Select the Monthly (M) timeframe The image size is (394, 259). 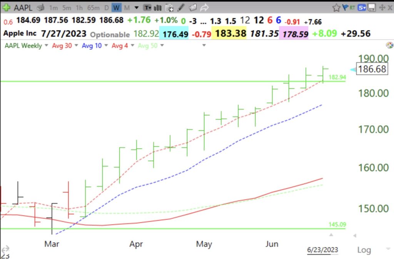coord(127,7)
